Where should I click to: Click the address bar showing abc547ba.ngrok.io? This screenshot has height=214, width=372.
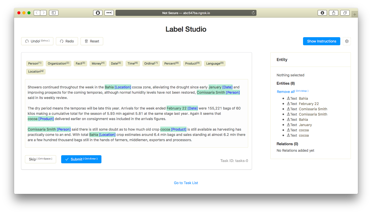[186, 13]
